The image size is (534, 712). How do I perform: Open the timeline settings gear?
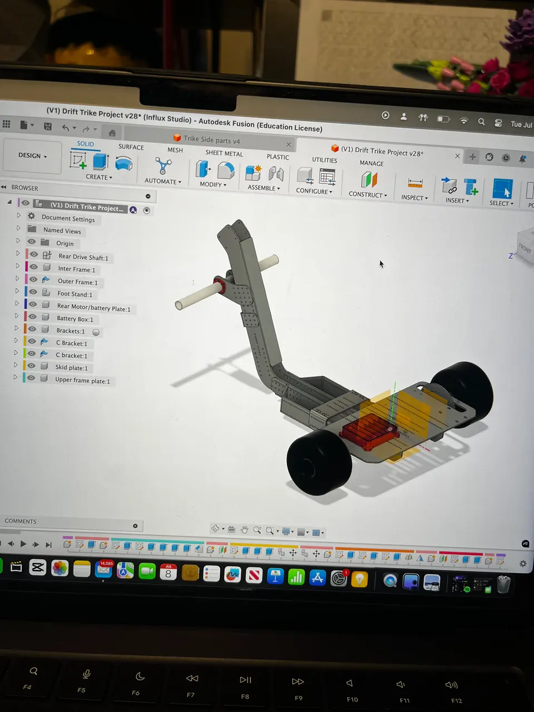tap(523, 563)
